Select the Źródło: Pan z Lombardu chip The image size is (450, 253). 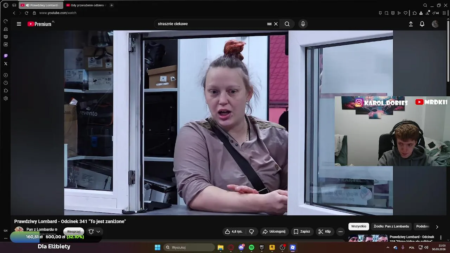point(391,227)
